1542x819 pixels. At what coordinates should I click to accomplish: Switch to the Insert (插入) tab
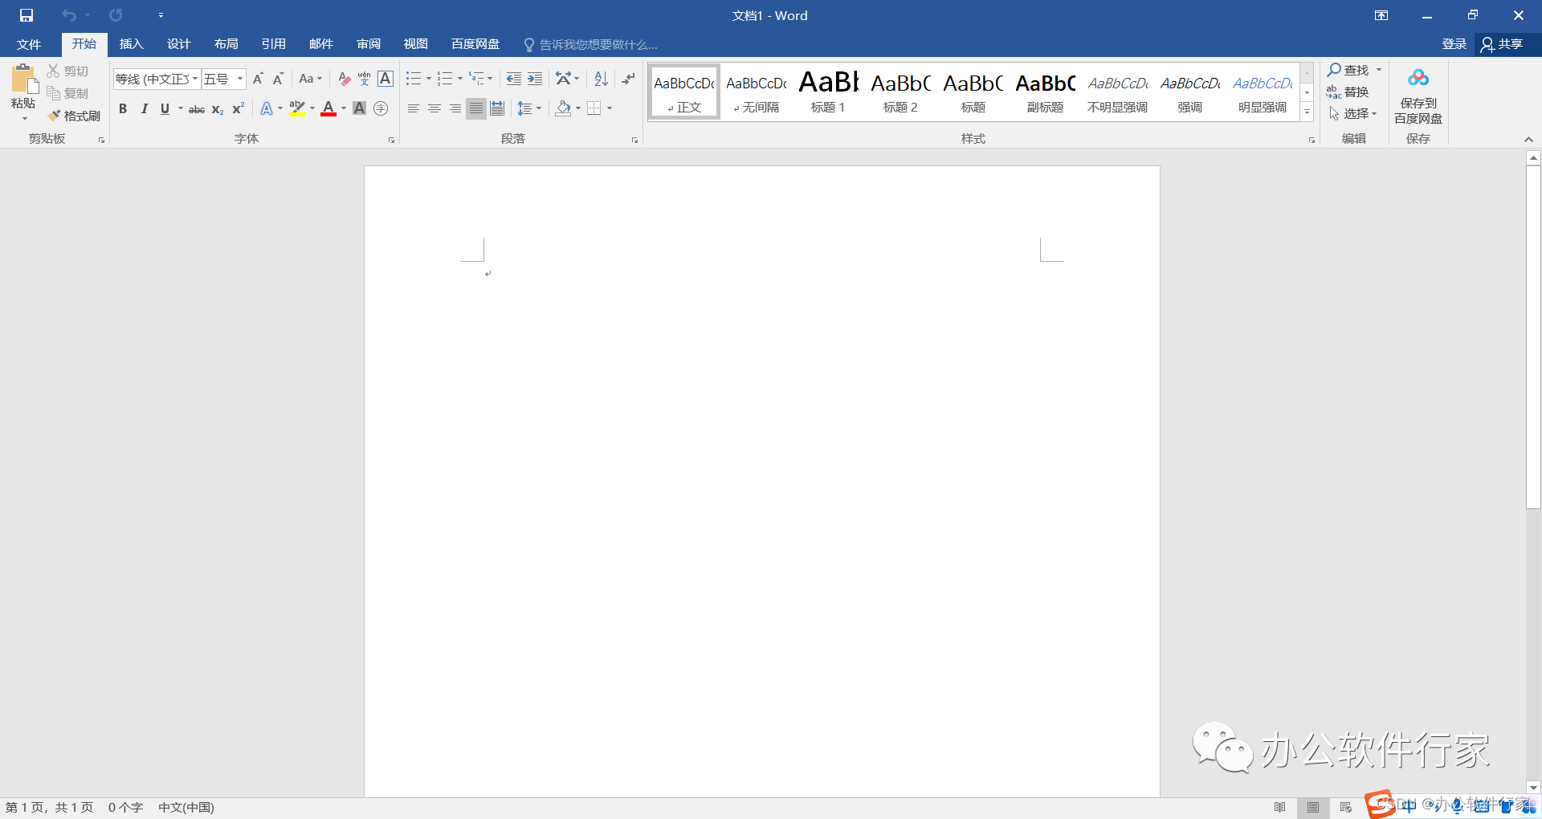coord(131,44)
